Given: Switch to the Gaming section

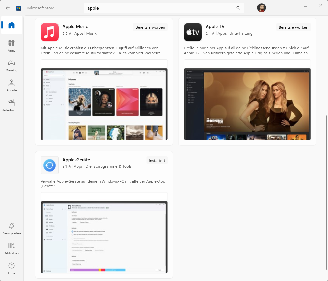Looking at the screenshot, I should pyautogui.click(x=12, y=66).
